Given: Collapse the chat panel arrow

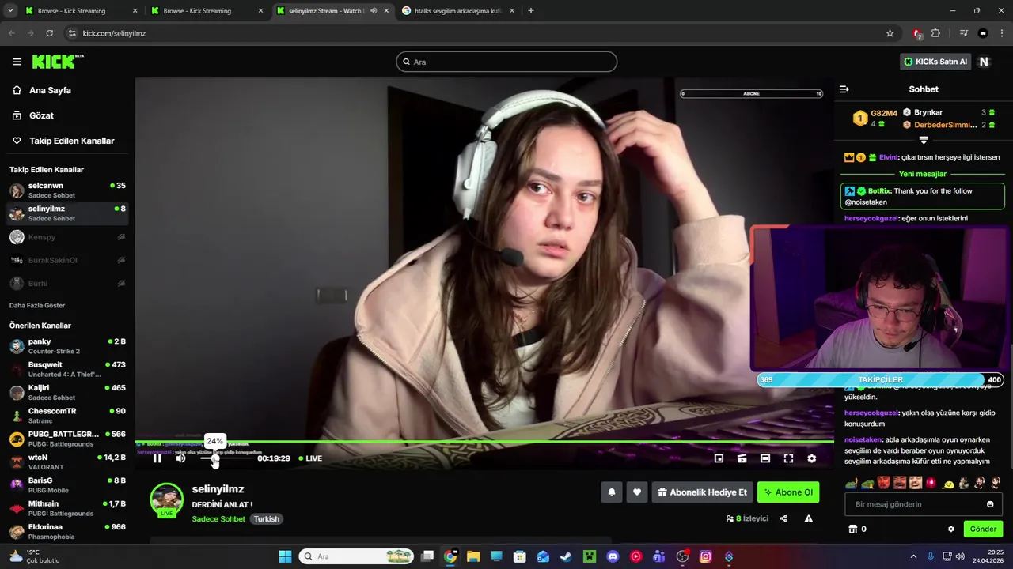Looking at the screenshot, I should (x=844, y=89).
